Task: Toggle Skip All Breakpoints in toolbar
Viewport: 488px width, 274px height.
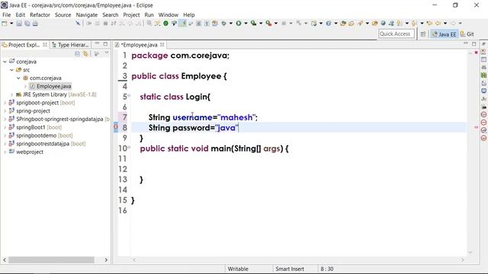Action: tap(78, 24)
